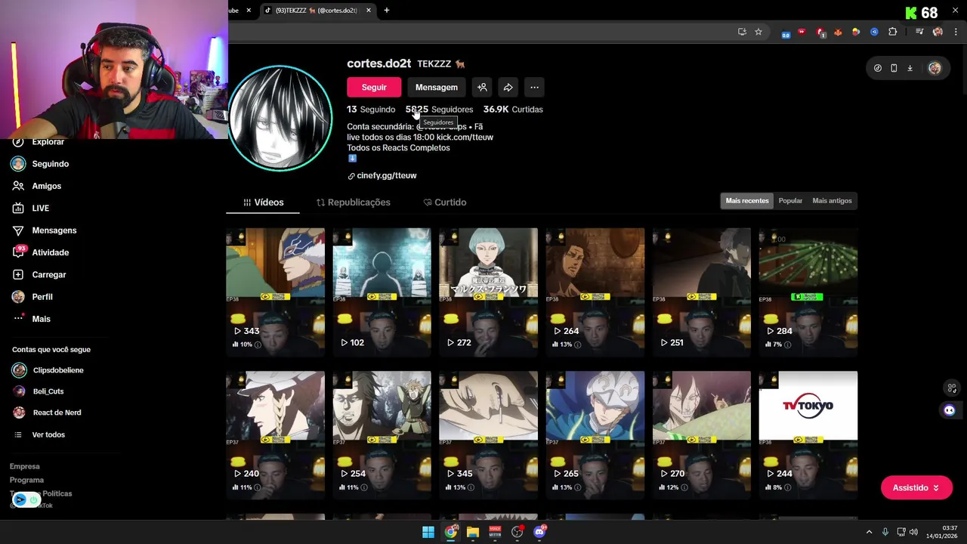The width and height of the screenshot is (967, 544).
Task: Open Seguindo in the sidebar
Action: pos(41,164)
